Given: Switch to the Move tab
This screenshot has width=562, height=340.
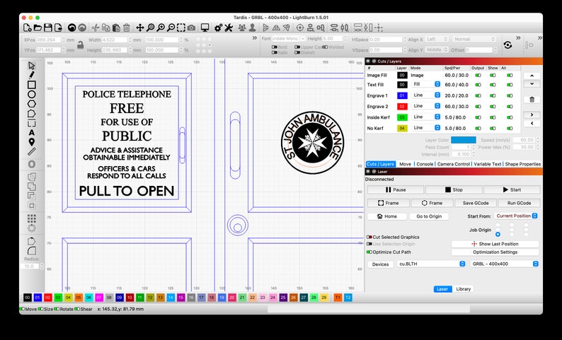Looking at the screenshot, I should [x=405, y=164].
